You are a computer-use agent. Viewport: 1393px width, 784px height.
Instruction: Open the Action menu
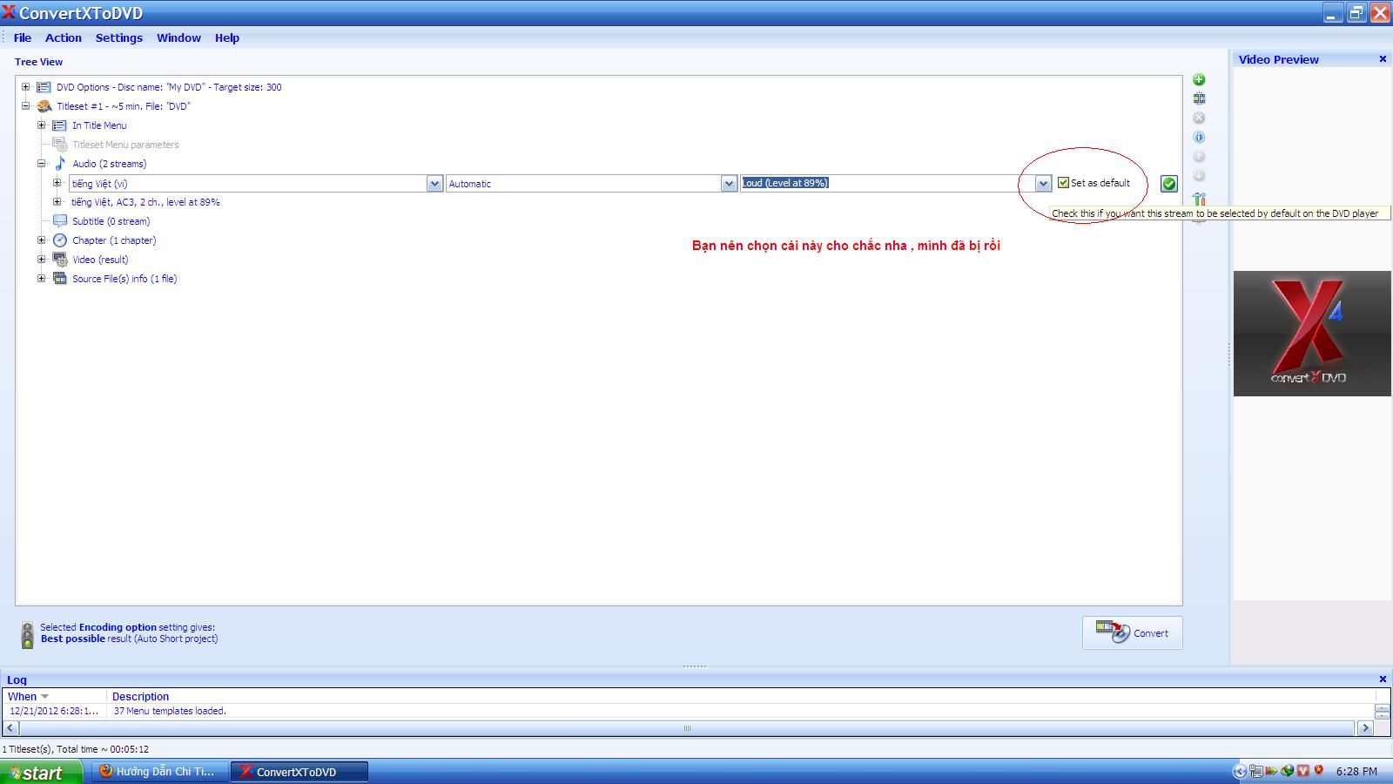pyautogui.click(x=64, y=37)
